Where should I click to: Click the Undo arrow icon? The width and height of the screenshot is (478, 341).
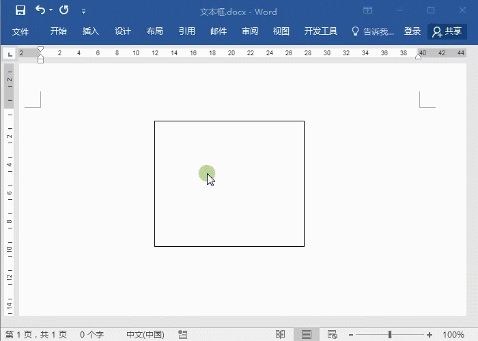click(x=40, y=10)
